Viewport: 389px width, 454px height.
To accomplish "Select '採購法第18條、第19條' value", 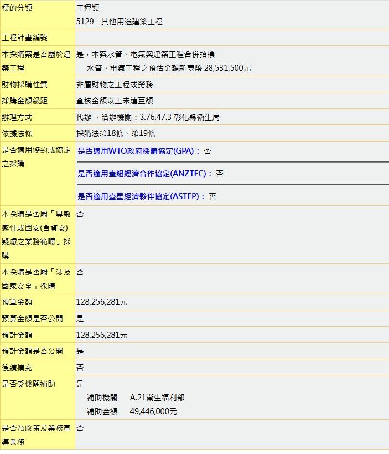I will (116, 133).
